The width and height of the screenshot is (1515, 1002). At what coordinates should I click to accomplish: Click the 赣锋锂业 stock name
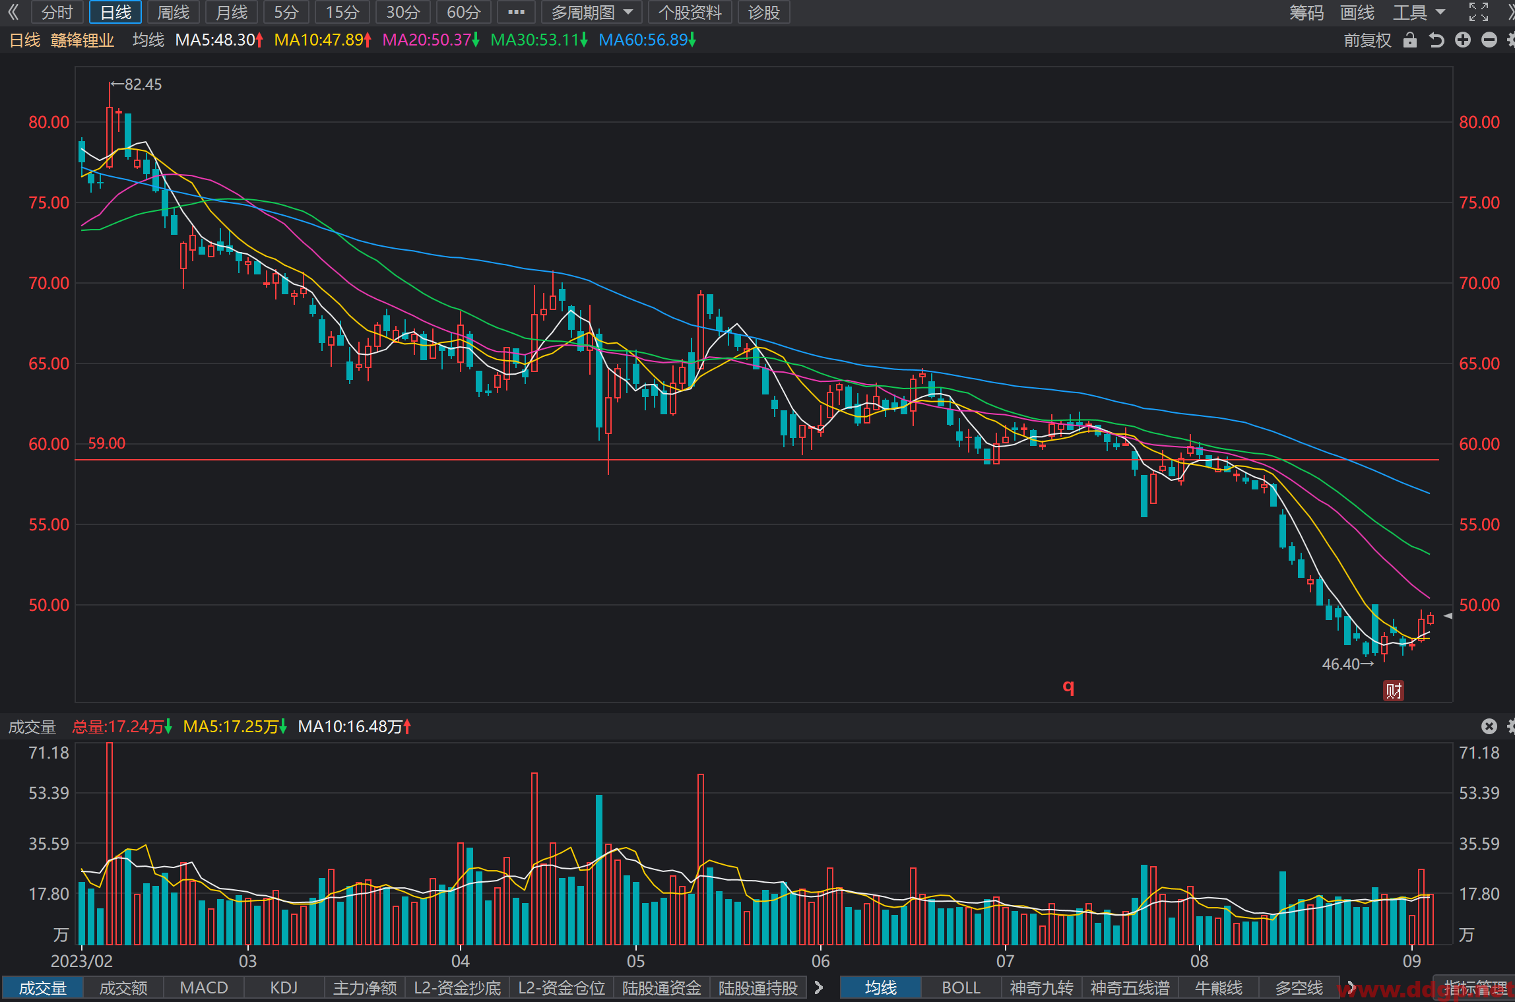tap(82, 40)
